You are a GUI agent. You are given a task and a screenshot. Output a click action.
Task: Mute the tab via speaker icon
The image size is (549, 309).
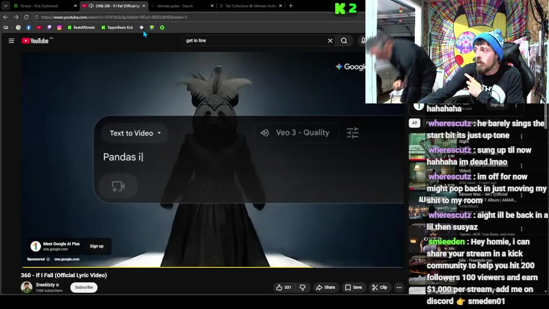[91, 6]
